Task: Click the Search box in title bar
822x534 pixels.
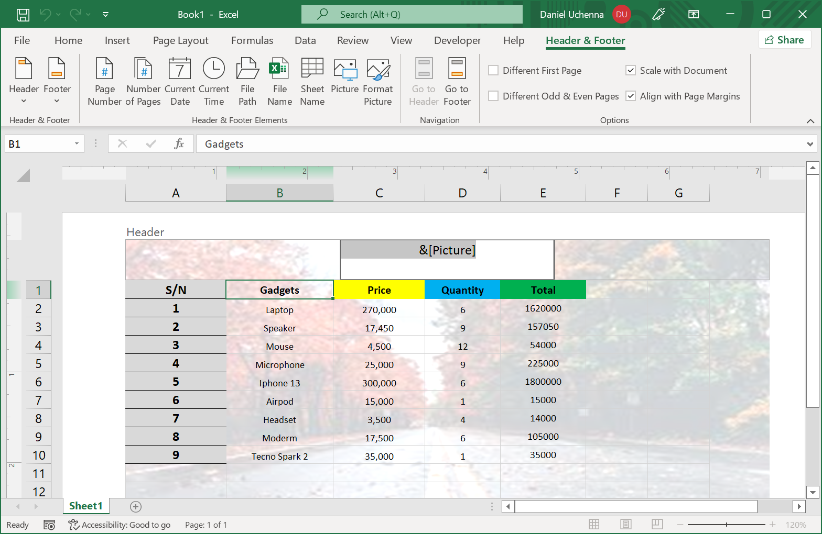Action: coord(412,15)
